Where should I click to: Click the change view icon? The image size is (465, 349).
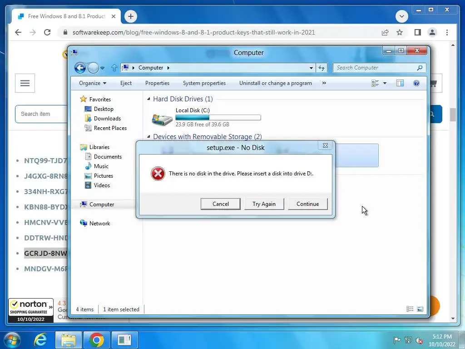375,84
